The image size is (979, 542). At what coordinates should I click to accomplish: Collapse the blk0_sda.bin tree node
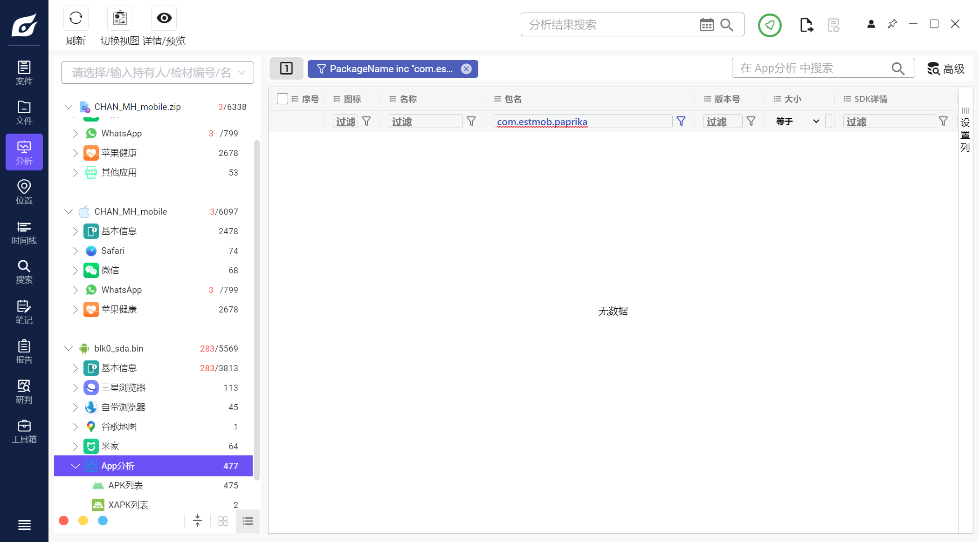69,348
